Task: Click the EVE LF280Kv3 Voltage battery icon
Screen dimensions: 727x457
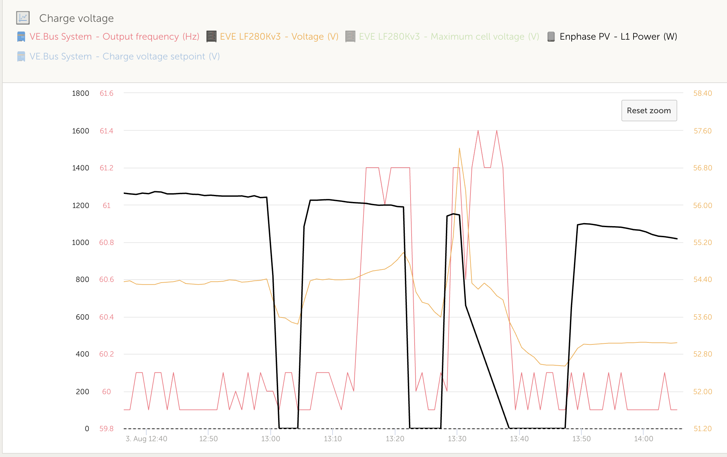Action: [211, 37]
